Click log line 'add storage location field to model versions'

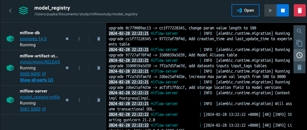click(x=235, y=87)
